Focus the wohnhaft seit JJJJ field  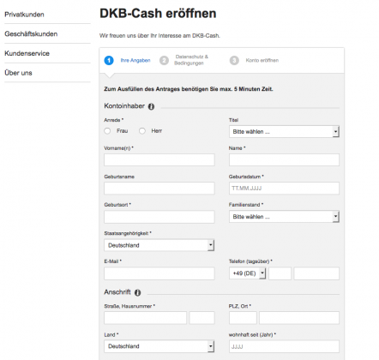(284, 346)
